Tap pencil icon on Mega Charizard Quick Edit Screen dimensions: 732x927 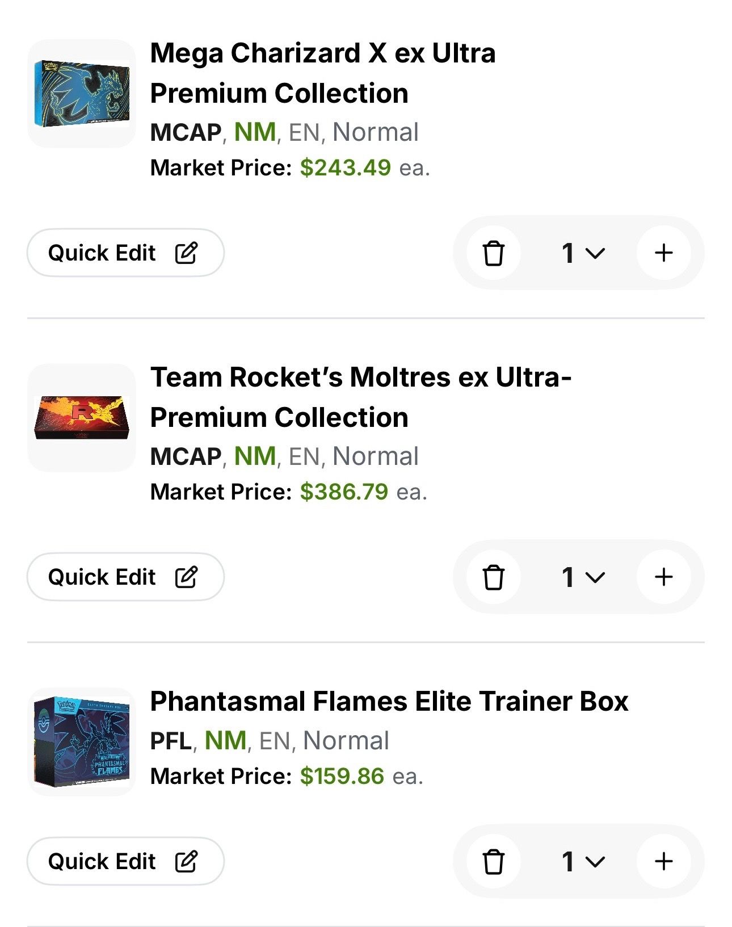tap(186, 253)
